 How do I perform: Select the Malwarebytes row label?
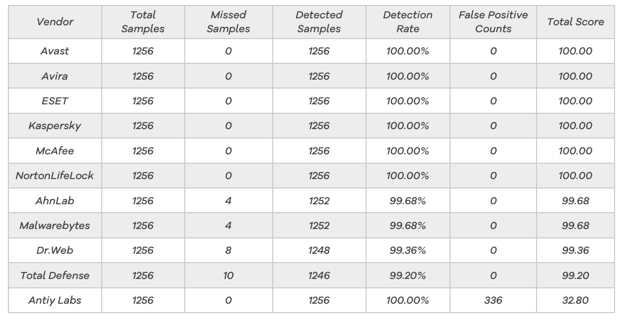(x=55, y=226)
